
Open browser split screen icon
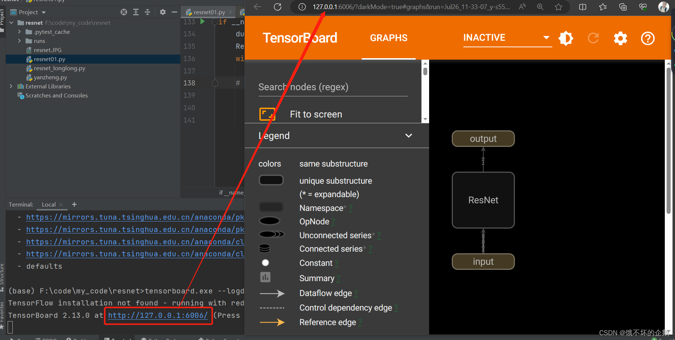tap(582, 7)
